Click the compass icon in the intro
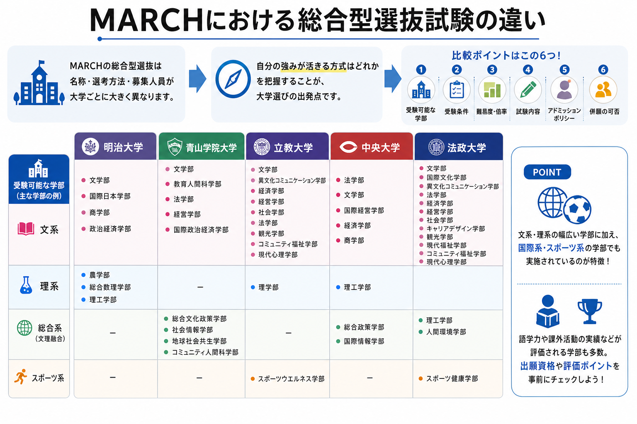Image resolution: width=637 pixels, height=424 pixels. pyautogui.click(x=233, y=79)
